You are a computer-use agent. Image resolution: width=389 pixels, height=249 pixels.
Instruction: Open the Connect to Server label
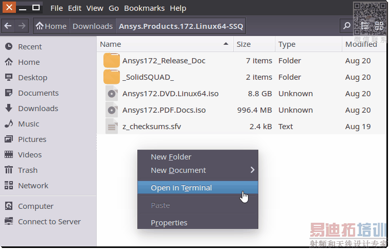coord(49,221)
